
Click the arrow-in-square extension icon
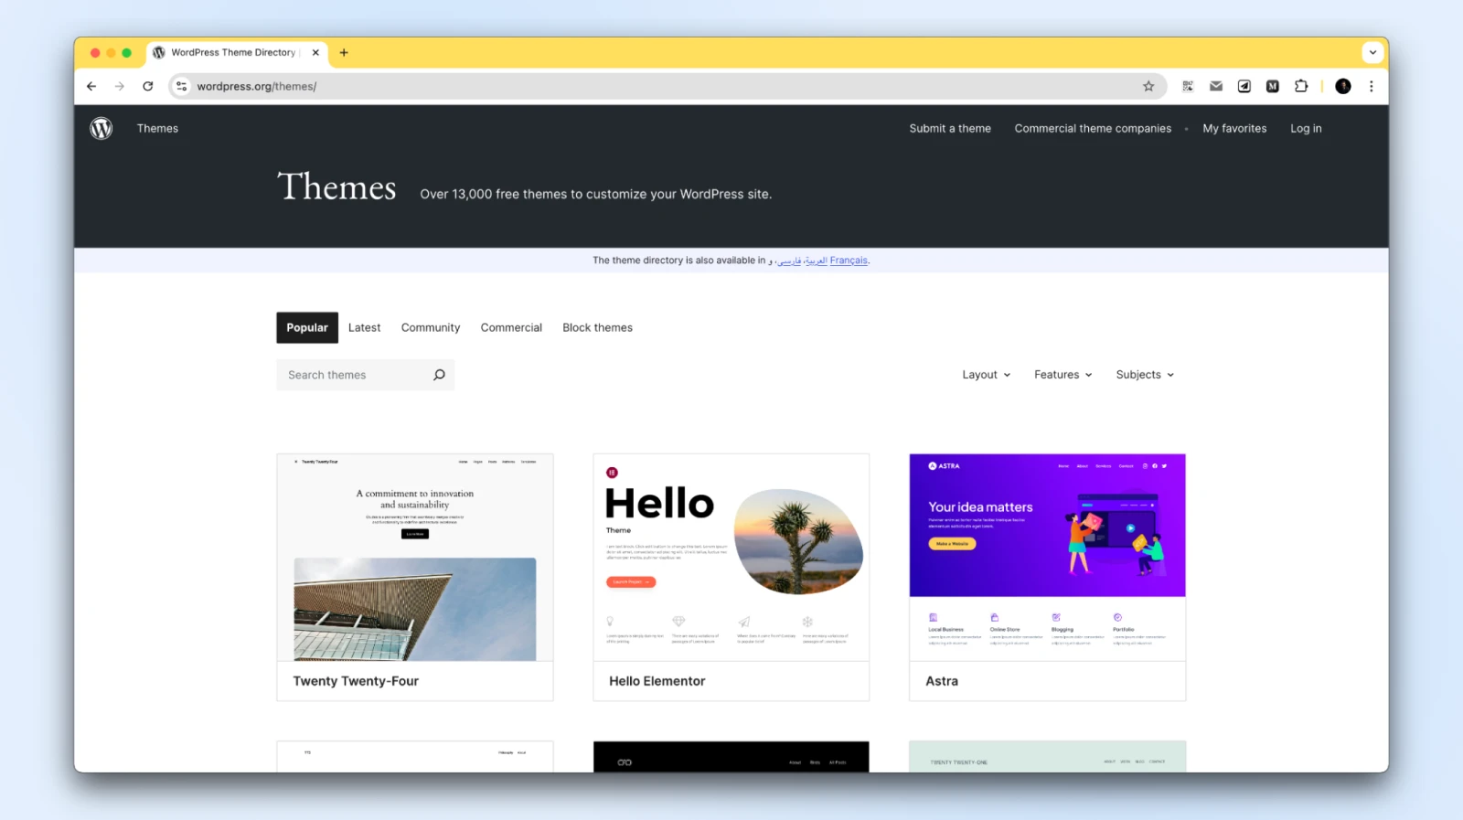tap(1244, 86)
